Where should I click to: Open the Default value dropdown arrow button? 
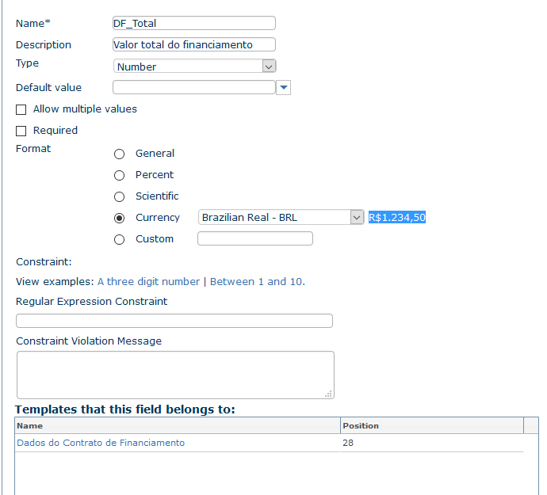tap(284, 88)
